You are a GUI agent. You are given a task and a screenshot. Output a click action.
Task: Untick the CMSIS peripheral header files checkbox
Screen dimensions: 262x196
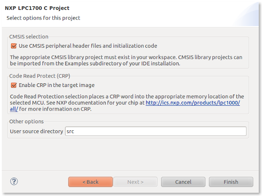14,46
